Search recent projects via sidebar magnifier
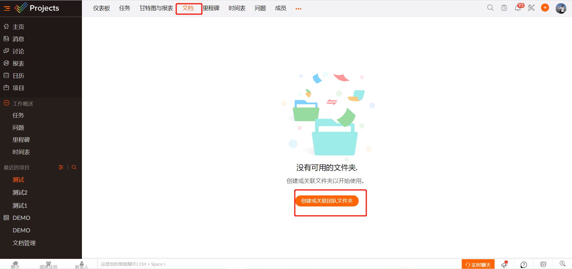572x269 pixels. (74, 167)
